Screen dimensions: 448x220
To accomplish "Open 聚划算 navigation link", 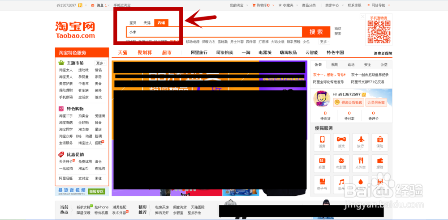I will click(145, 53).
